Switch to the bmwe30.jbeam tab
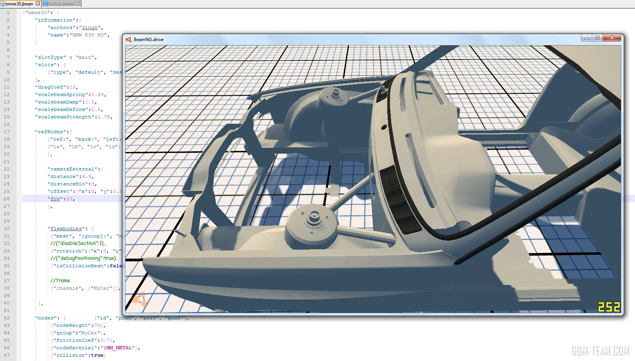Image resolution: width=635 pixels, height=361 pixels. (18, 4)
